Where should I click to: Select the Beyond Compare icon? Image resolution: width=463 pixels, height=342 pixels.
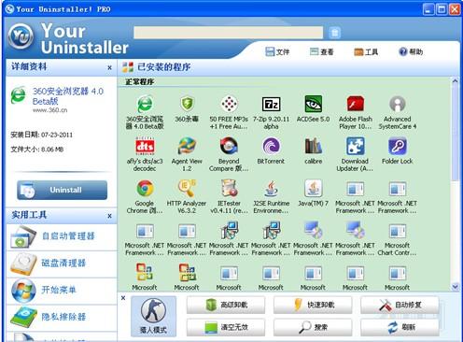point(229,146)
